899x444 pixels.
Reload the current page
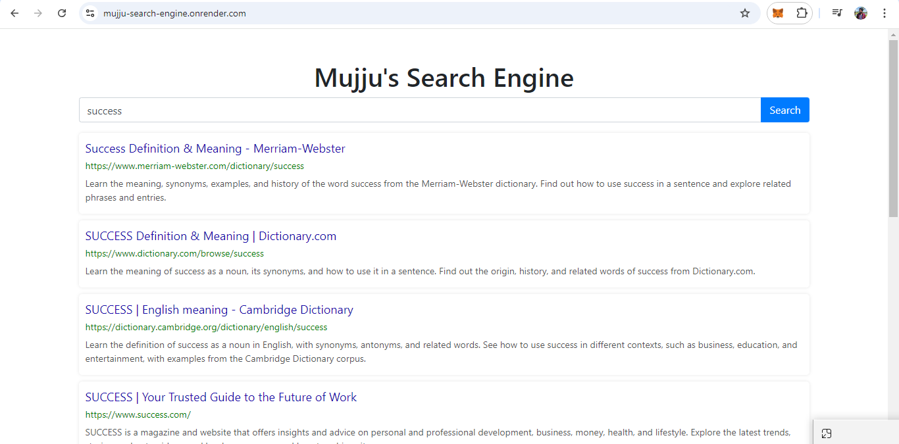click(62, 13)
